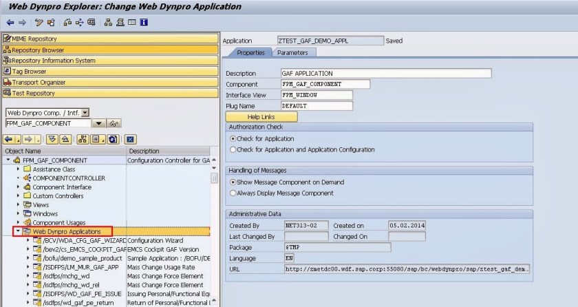Choose Always Display Message Component option
The height and width of the screenshot is (307, 578).
[x=233, y=193]
